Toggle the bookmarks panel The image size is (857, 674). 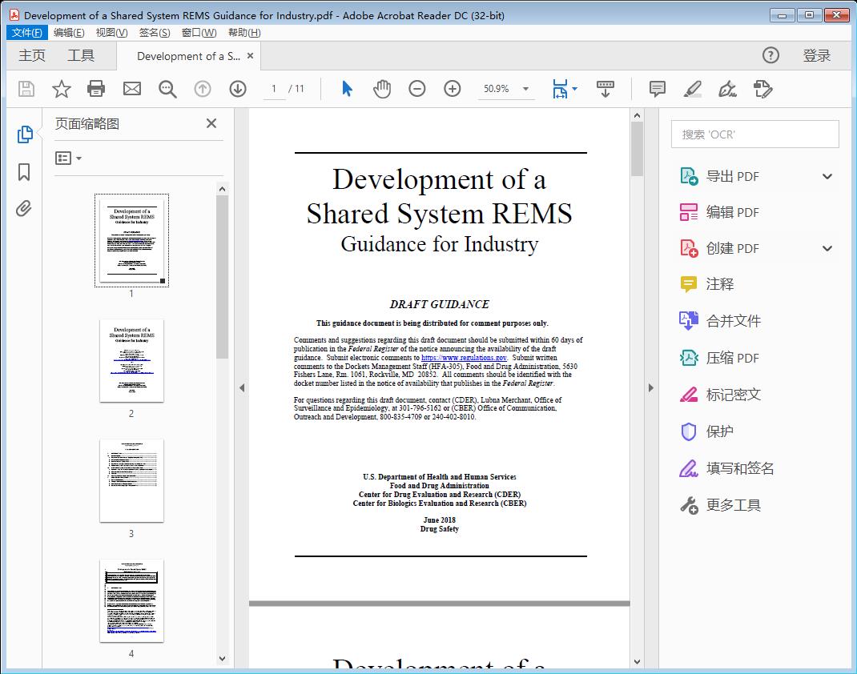point(23,172)
